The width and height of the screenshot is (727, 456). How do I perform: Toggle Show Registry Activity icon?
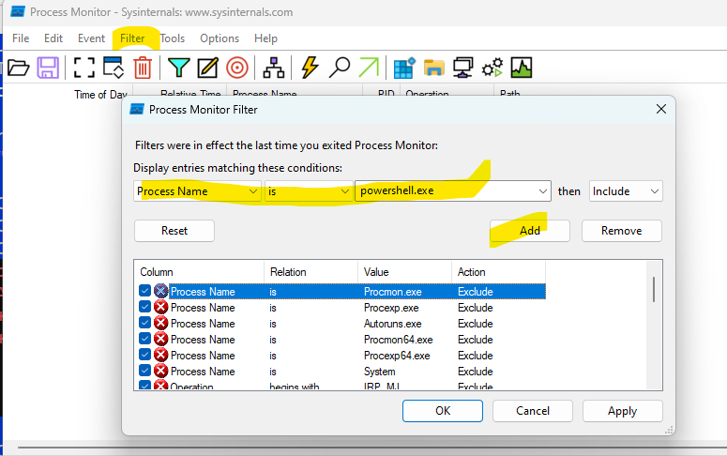click(x=404, y=68)
